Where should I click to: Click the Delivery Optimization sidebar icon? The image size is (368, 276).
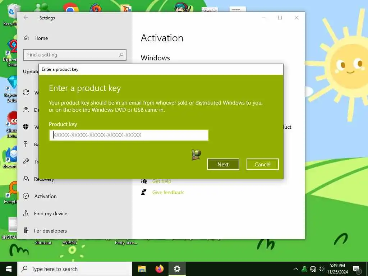(x=26, y=110)
